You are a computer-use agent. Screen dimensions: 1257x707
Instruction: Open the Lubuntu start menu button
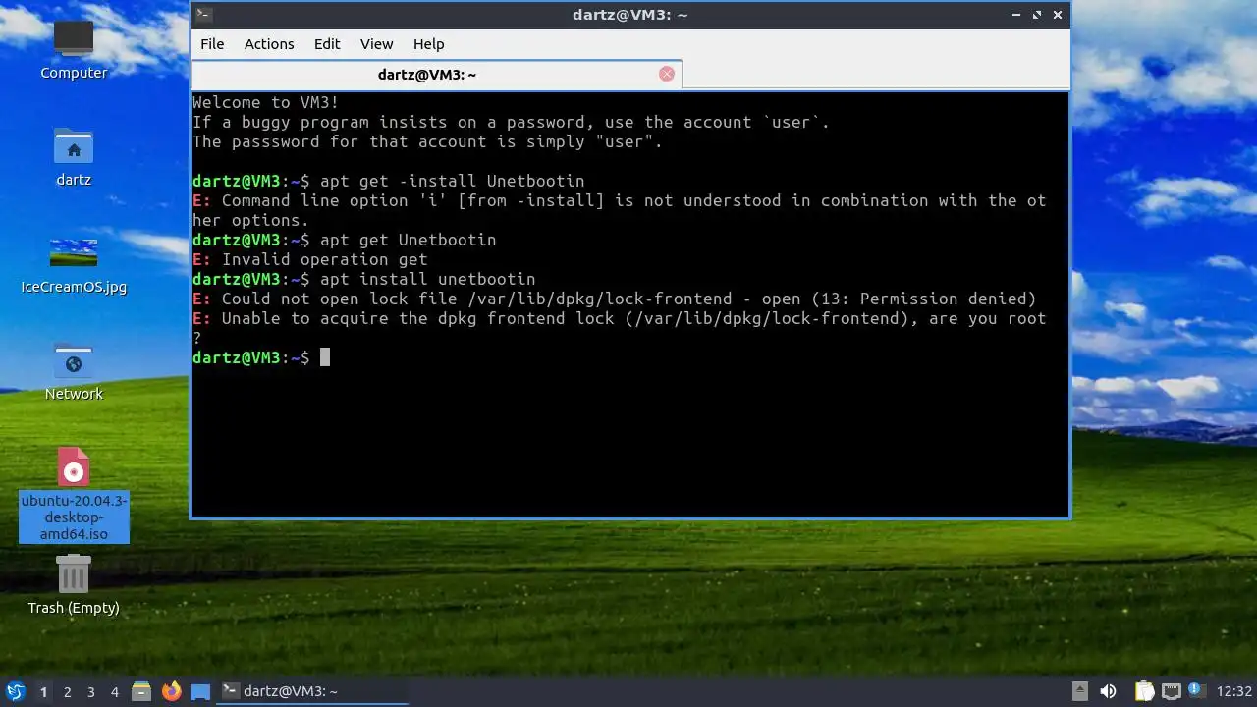click(x=15, y=691)
